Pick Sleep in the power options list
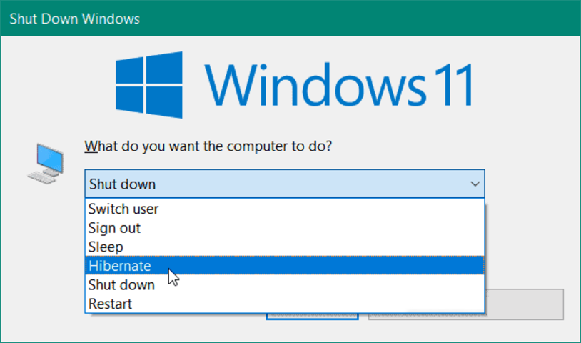This screenshot has width=581, height=343. 285,247
